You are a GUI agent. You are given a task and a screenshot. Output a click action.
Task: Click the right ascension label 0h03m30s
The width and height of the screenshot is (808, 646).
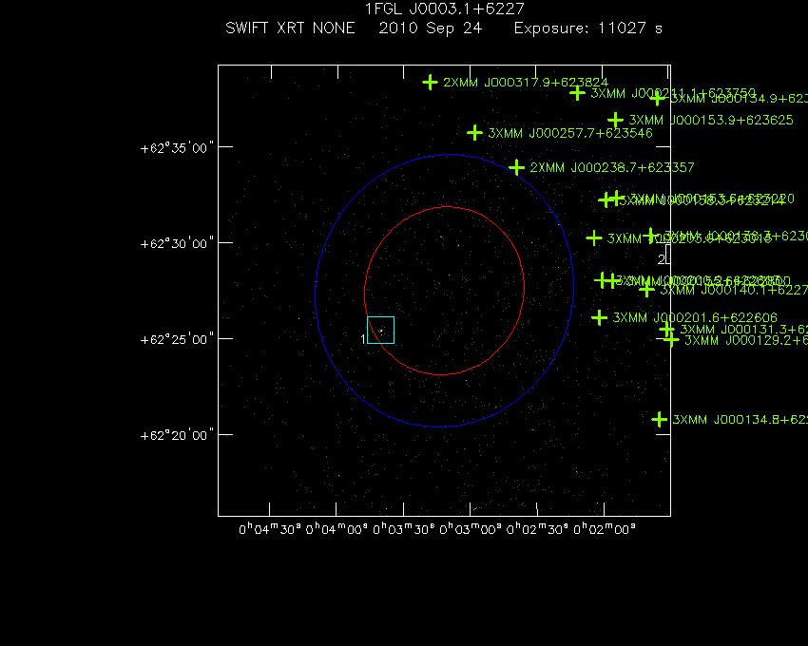[403, 529]
